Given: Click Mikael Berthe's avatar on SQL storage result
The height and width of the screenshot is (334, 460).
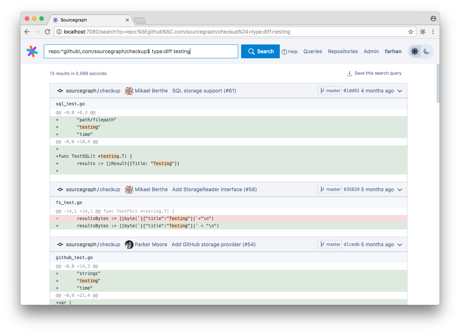Looking at the screenshot, I should (129, 90).
